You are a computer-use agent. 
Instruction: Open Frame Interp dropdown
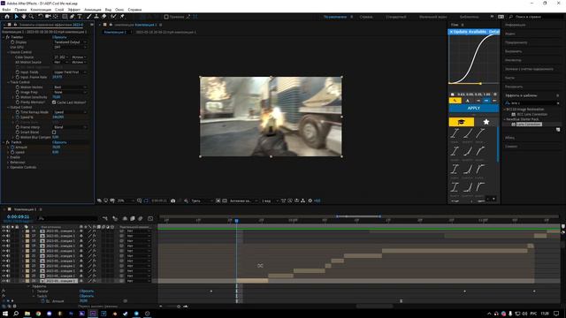click(x=70, y=127)
